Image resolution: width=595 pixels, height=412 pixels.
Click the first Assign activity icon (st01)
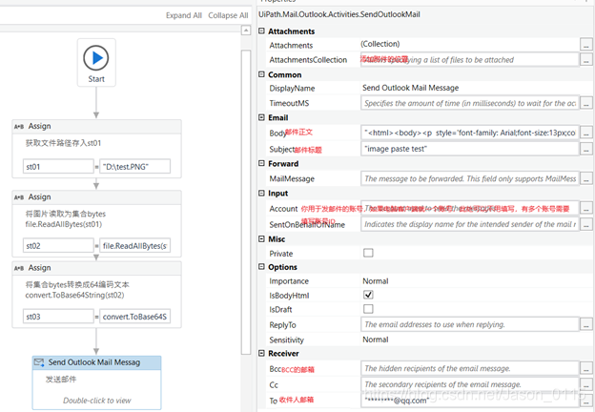19,126
